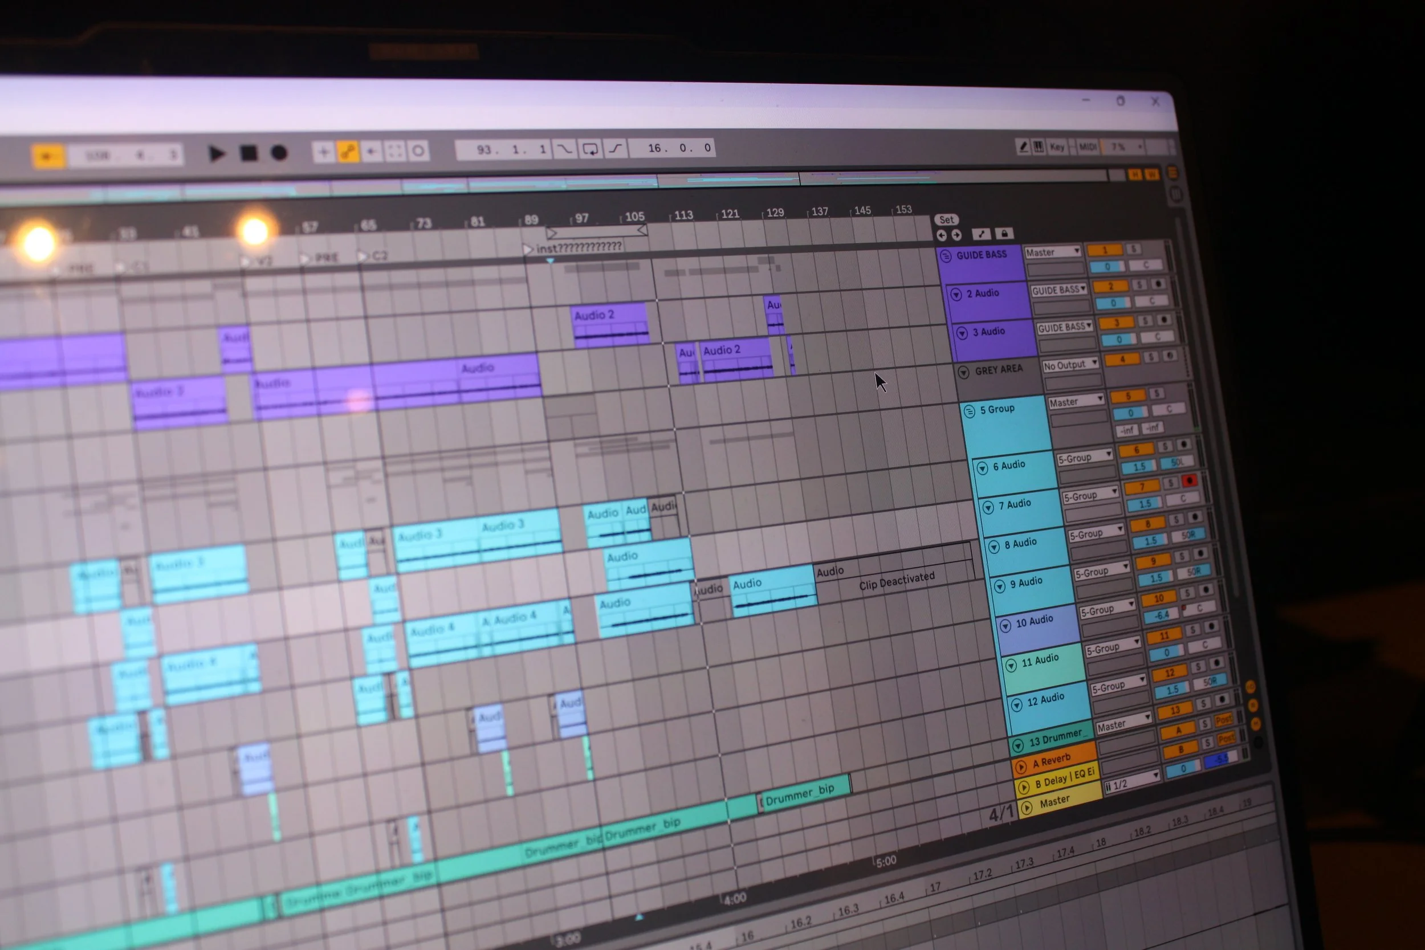Viewport: 1425px width, 950px height.
Task: Solo the 2 Audio track
Action: [x=1140, y=284]
